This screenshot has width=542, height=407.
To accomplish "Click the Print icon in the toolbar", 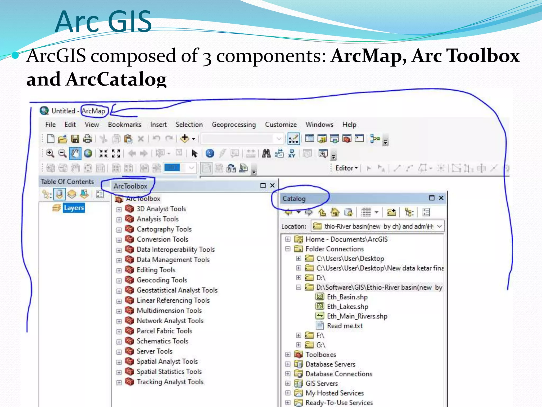I will (87, 139).
